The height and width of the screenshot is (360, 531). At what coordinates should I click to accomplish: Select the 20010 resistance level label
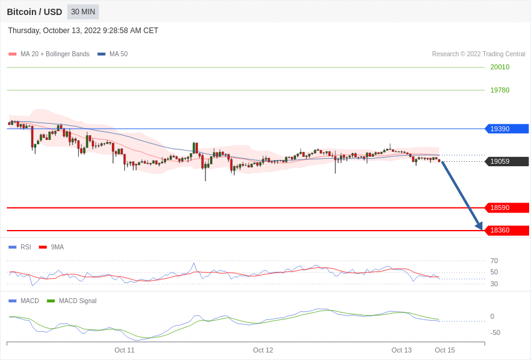(x=500, y=67)
